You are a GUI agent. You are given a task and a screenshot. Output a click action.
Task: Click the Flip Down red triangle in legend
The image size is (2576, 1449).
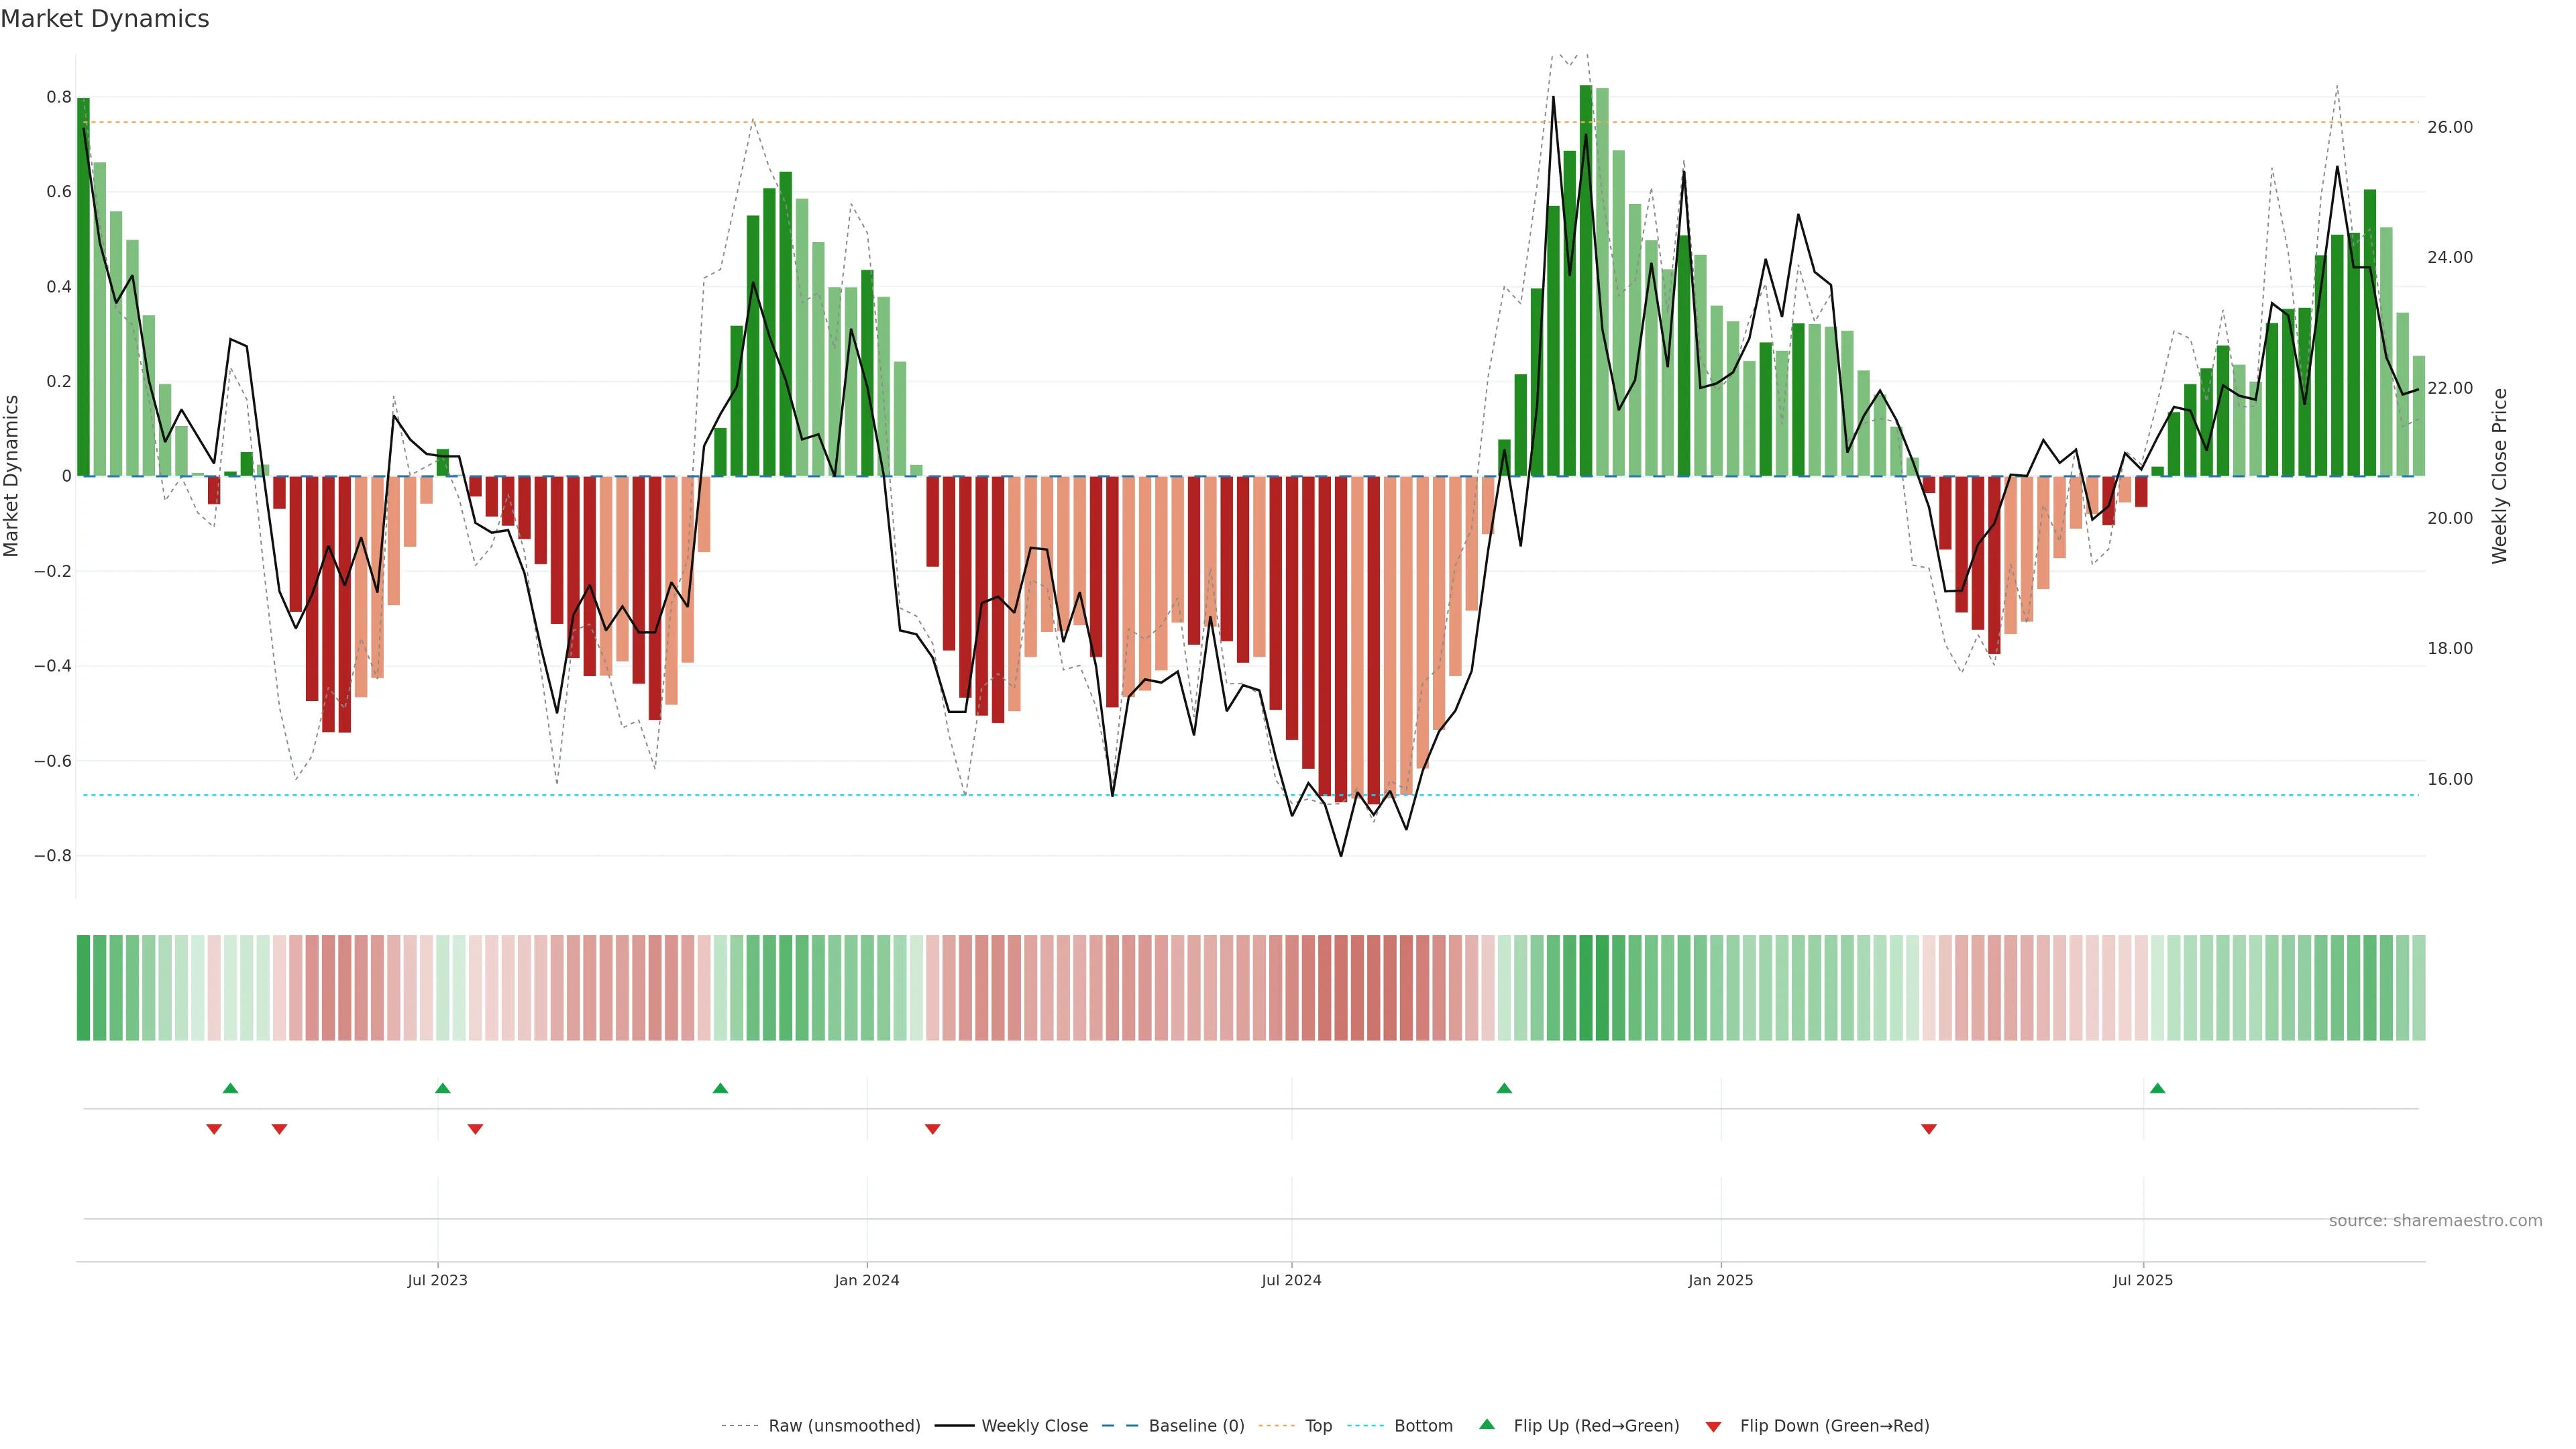(x=1713, y=1426)
